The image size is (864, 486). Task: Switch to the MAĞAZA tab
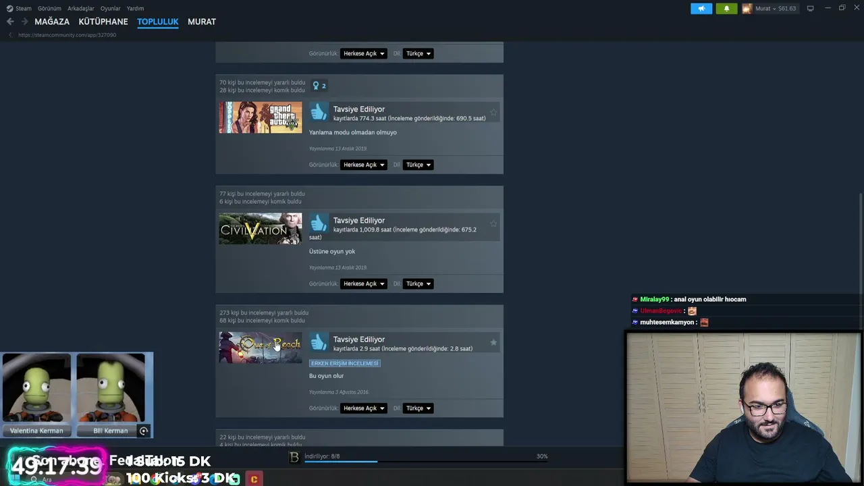click(x=52, y=22)
